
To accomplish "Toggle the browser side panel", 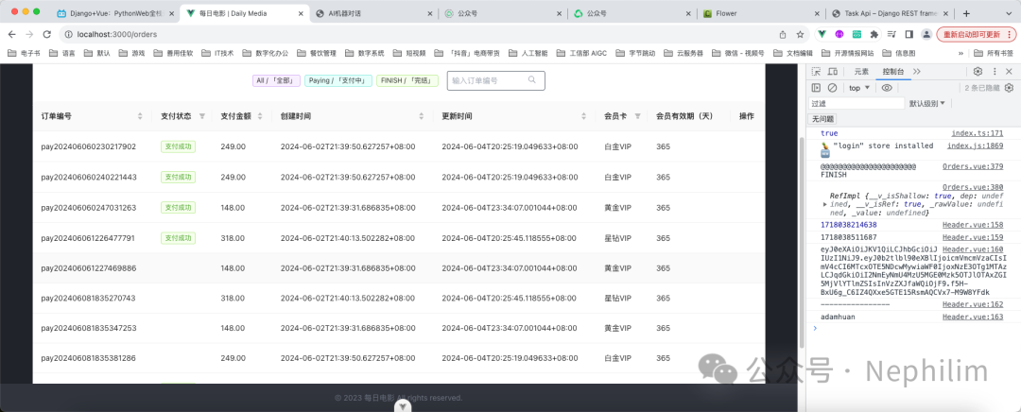I will pyautogui.click(x=909, y=34).
